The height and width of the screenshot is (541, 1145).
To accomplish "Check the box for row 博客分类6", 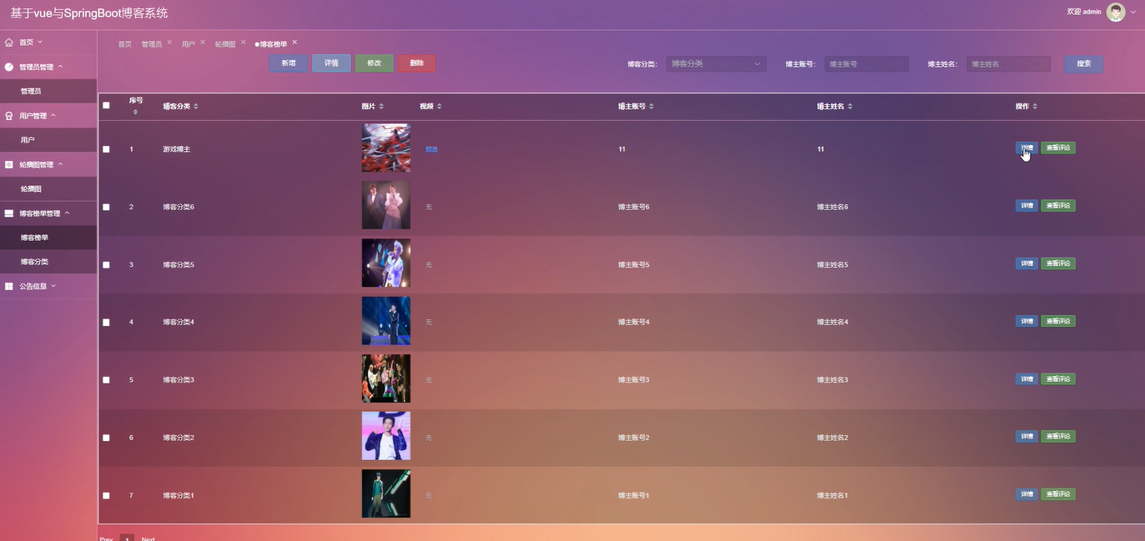I will 106,207.
